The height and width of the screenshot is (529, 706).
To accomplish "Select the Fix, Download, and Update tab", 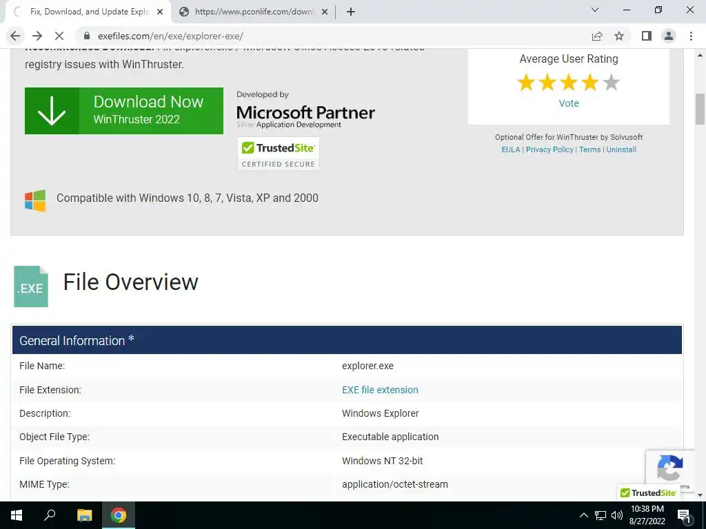I will (88, 12).
